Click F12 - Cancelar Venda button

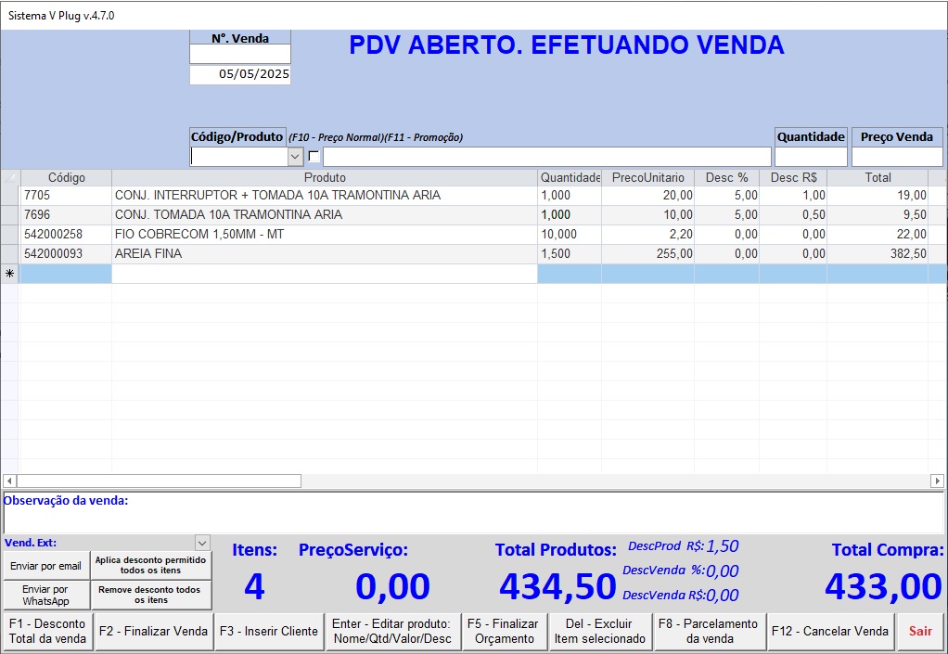coord(830,632)
